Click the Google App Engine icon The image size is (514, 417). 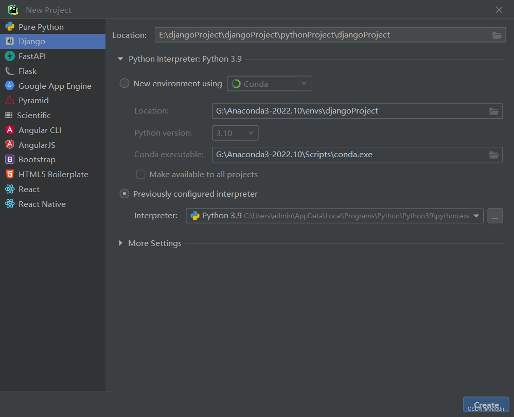10,86
